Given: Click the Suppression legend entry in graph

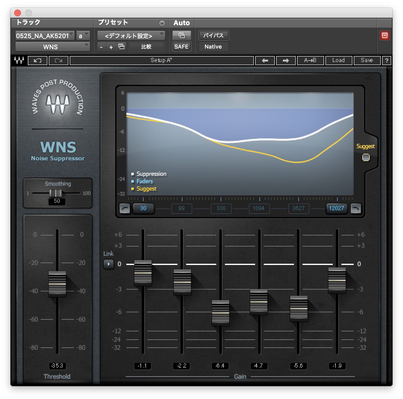Looking at the screenshot, I should [149, 174].
